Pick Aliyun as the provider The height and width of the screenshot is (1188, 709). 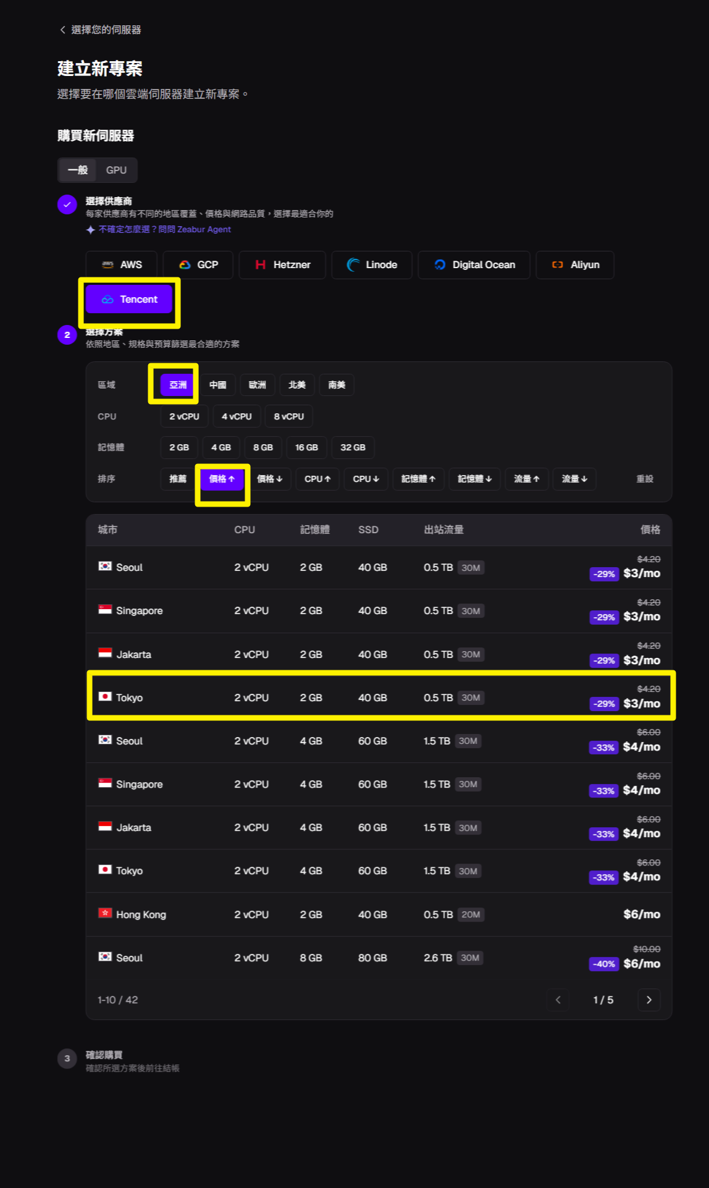click(x=575, y=264)
